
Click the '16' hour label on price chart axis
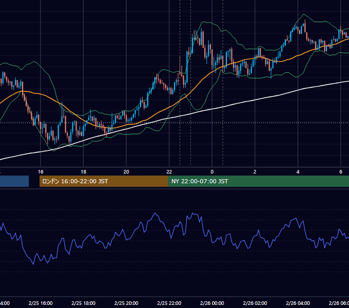coord(41,171)
